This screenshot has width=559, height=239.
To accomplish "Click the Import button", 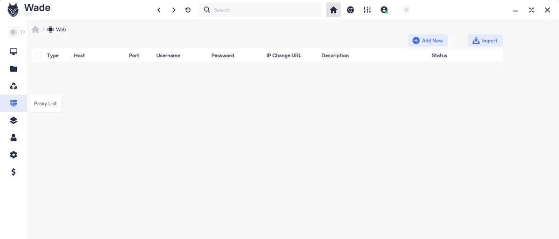I will pos(485,41).
